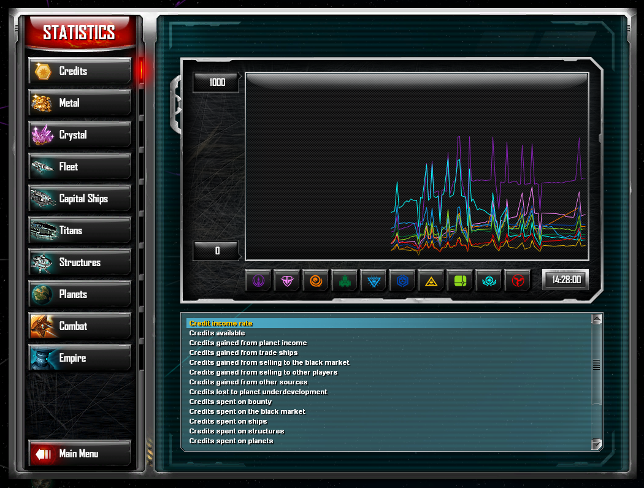
Task: Open the Metal statistics category
Action: [80, 103]
